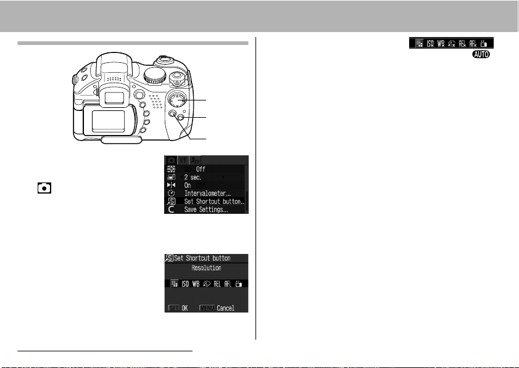519x368 pixels.
Task: Click the review camera icon beside 2 sec.
Action: pos(171,178)
